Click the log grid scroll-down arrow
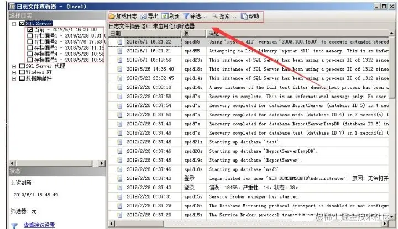398x229 pixels. (x=392, y=217)
